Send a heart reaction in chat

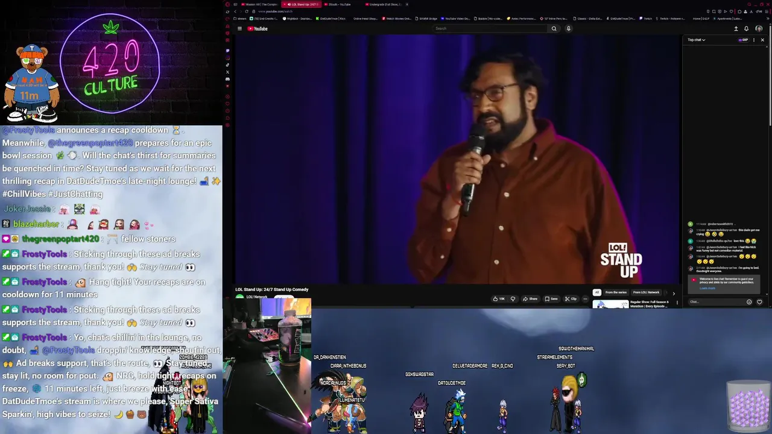coord(759,302)
